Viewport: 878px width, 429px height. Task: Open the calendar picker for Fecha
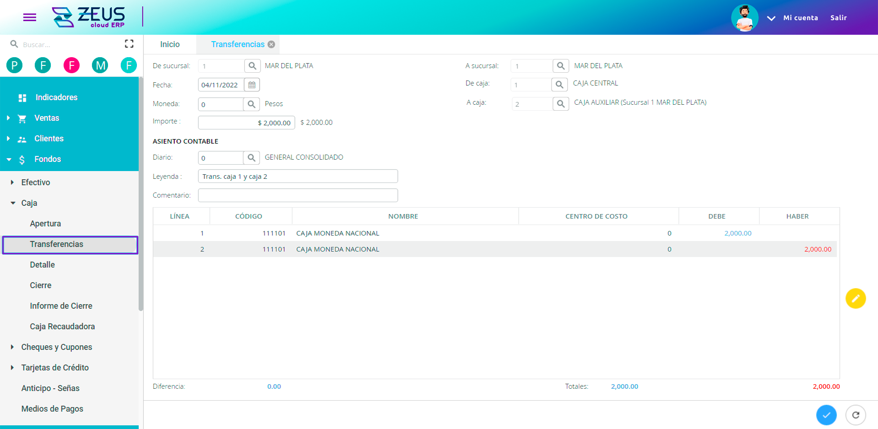pos(251,84)
